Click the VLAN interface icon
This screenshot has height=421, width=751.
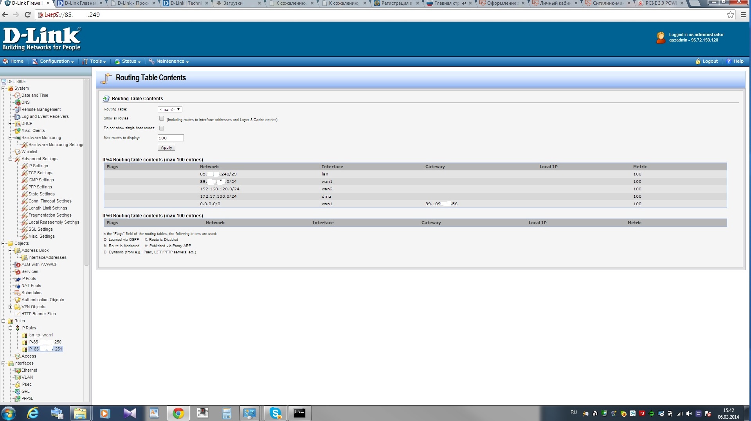(17, 378)
